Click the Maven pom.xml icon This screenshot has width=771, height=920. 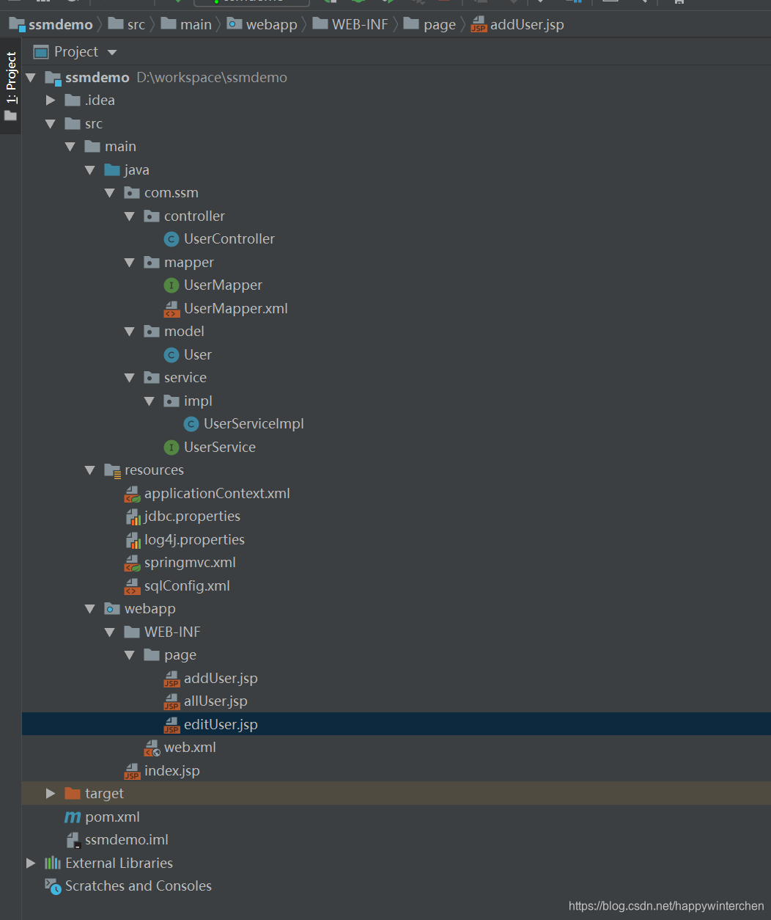pos(73,817)
